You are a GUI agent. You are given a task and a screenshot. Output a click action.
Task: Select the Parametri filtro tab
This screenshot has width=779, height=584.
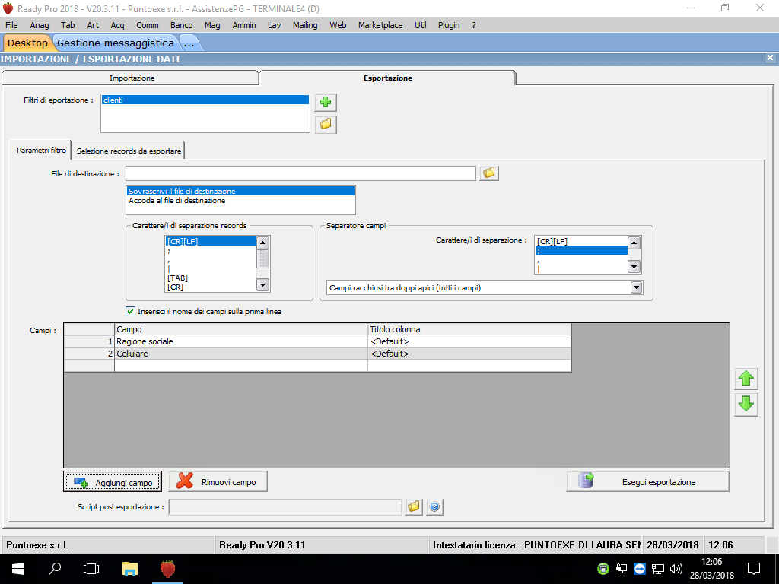pyautogui.click(x=41, y=150)
